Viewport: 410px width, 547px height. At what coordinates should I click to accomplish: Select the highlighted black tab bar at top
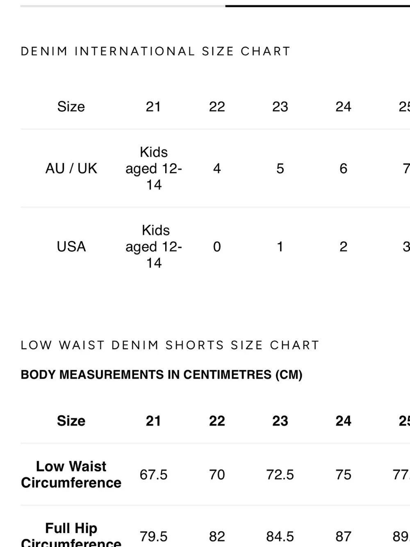tap(317, 6)
